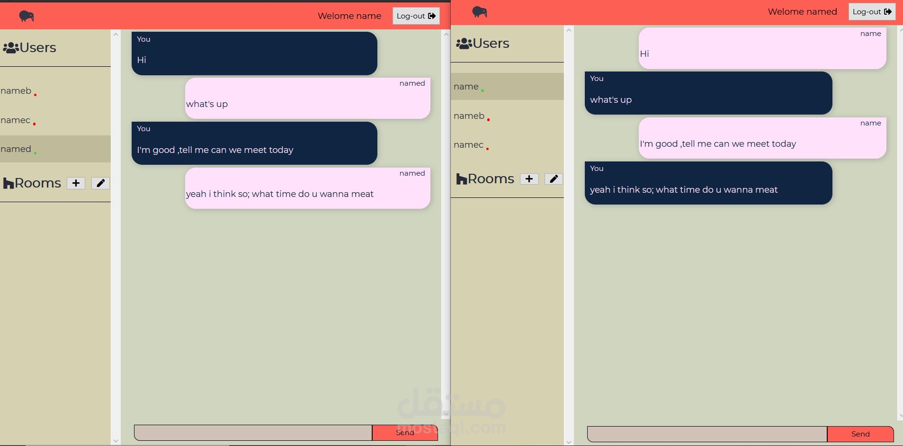The image size is (903, 446).
Task: Click 'what's up' bubble from You in right window
Action: [x=708, y=93]
